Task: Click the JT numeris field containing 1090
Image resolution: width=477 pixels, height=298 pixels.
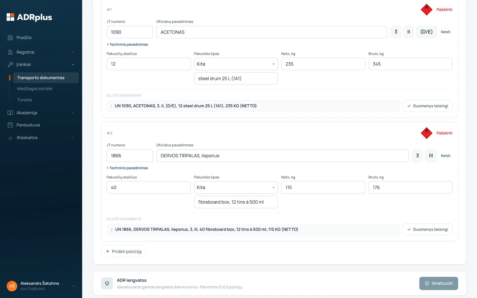Action: [130, 32]
